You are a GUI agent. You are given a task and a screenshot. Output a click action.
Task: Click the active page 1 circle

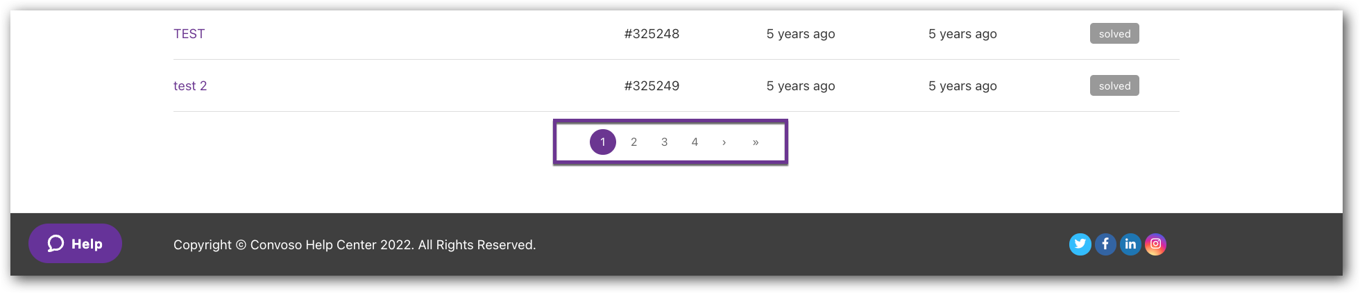click(x=603, y=142)
